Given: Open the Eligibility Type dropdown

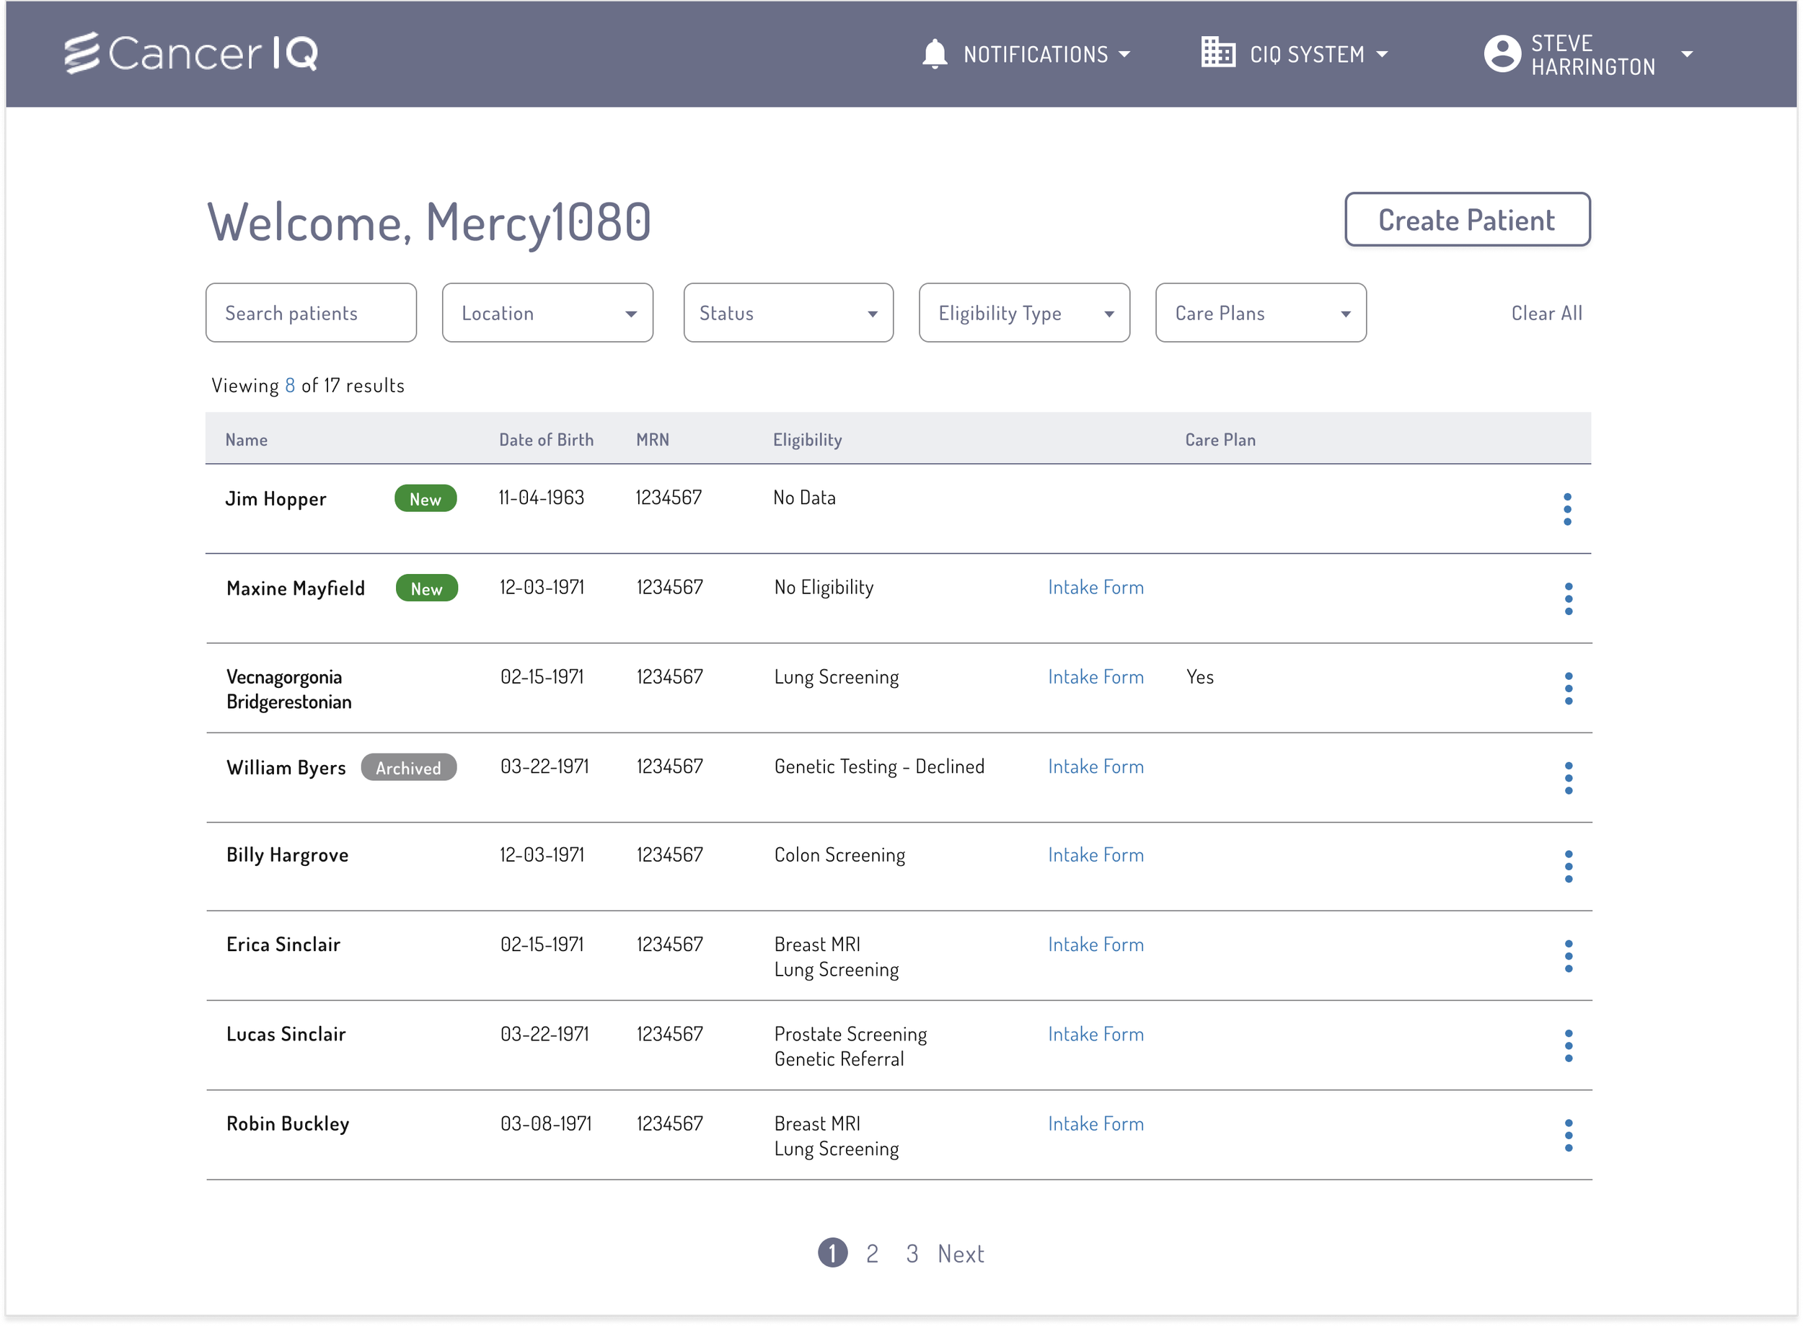Looking at the screenshot, I should click(x=1023, y=313).
